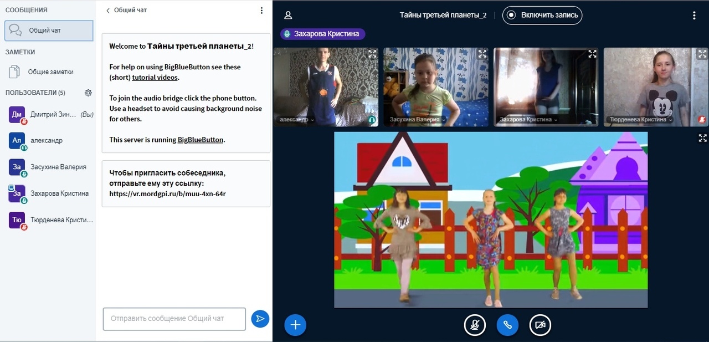Click the Засухина Валерия webcam thumbnail
The width and height of the screenshot is (709, 342).
436,87
